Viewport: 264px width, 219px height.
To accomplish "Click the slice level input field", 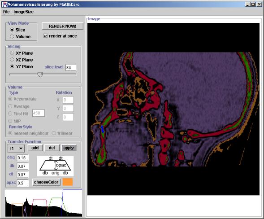I will tap(71, 67).
